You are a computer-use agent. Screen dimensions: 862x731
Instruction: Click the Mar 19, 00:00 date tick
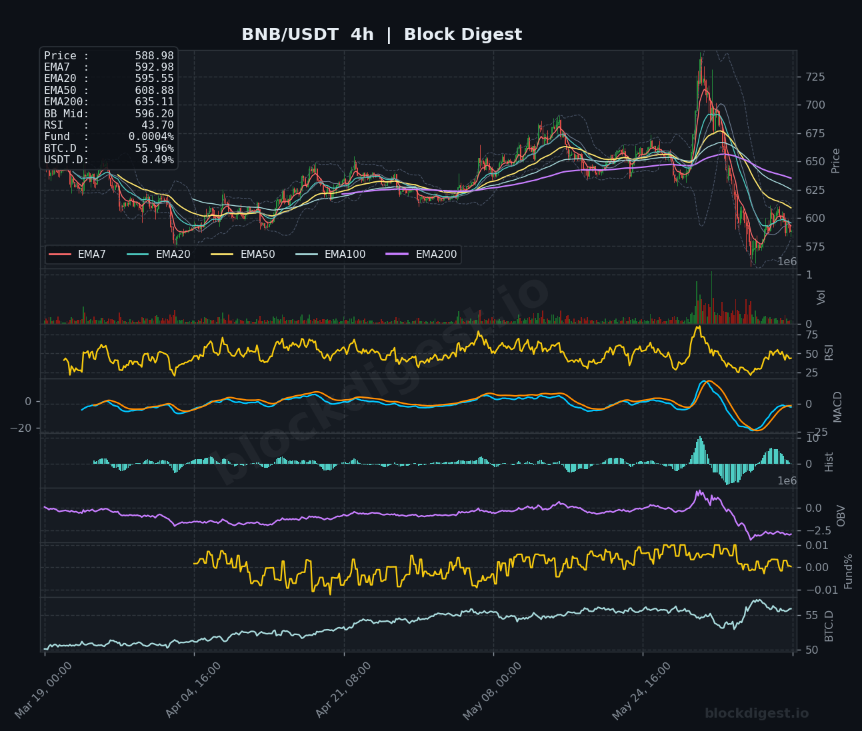pos(44,690)
